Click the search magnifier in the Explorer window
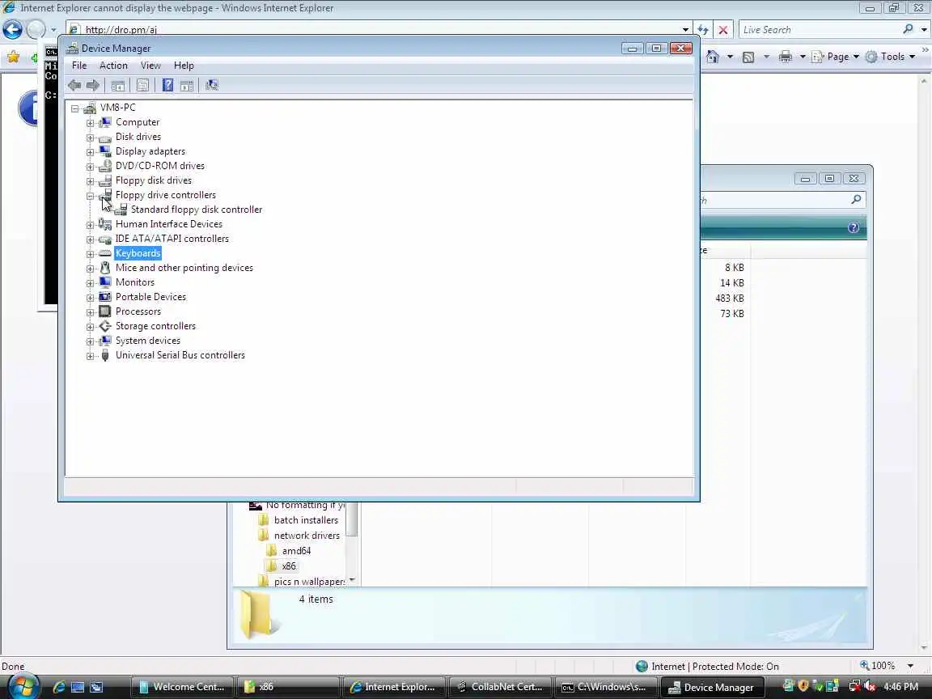The image size is (932, 699). 856,200
